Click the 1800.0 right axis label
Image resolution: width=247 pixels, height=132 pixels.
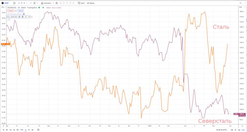click(x=242, y=12)
